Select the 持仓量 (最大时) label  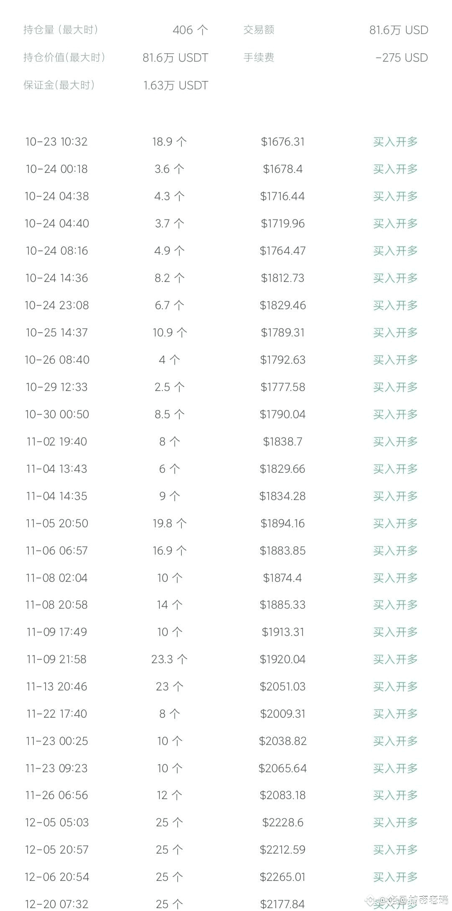tap(61, 30)
